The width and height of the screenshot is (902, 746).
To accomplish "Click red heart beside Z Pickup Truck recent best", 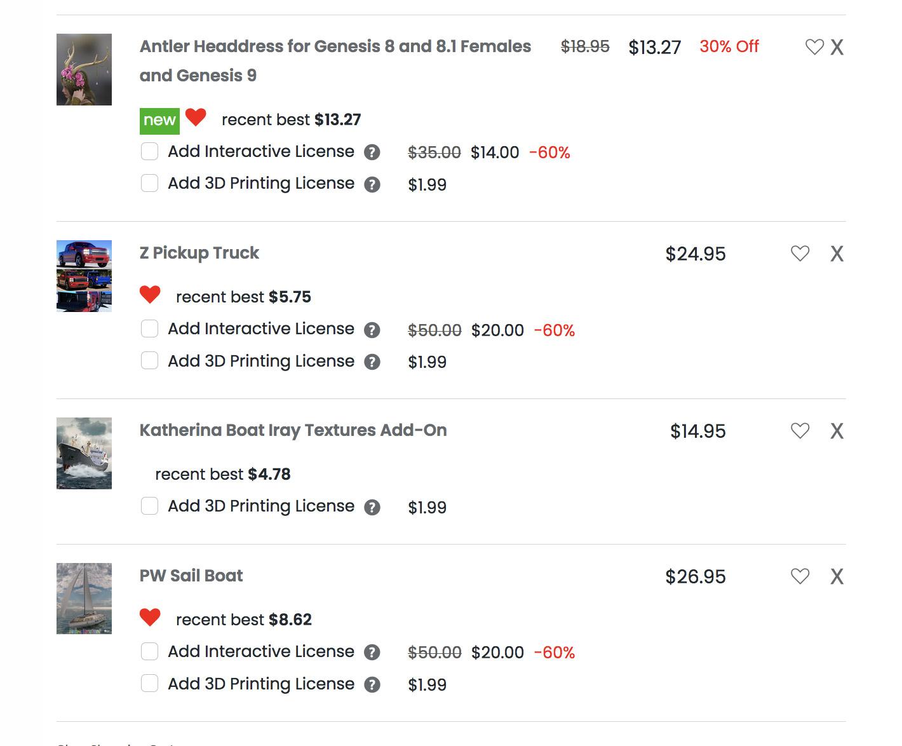I will pos(150,295).
